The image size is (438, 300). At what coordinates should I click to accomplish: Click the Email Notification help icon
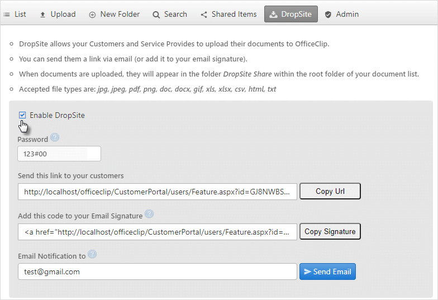pyautogui.click(x=92, y=254)
